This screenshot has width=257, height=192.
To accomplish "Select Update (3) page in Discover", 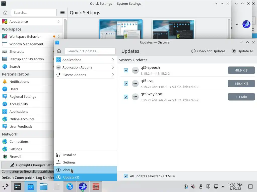I will pyautogui.click(x=85, y=177).
